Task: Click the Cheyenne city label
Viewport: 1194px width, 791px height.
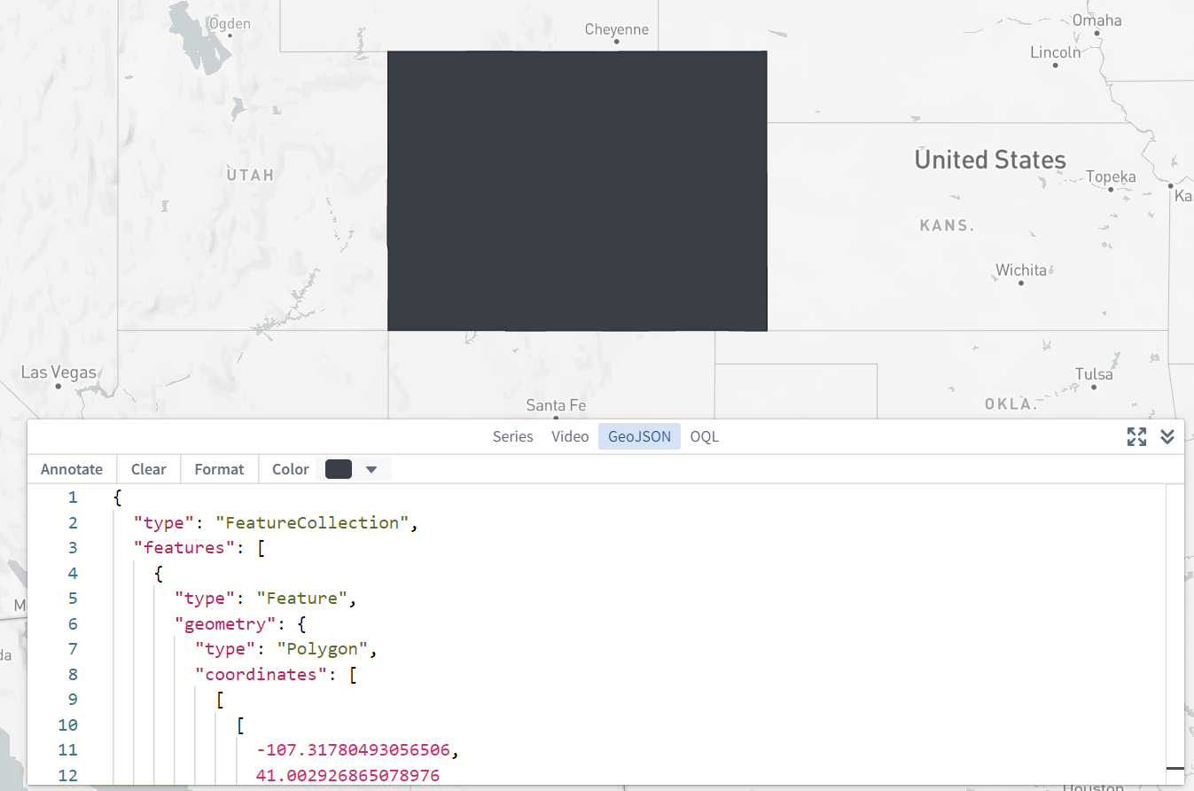Action: click(x=617, y=30)
